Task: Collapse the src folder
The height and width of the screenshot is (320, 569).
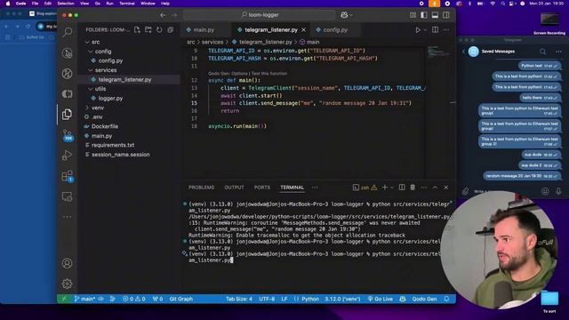Action: click(87, 42)
